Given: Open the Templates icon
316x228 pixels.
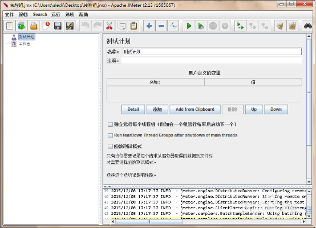Looking at the screenshot, I should point(21,26).
